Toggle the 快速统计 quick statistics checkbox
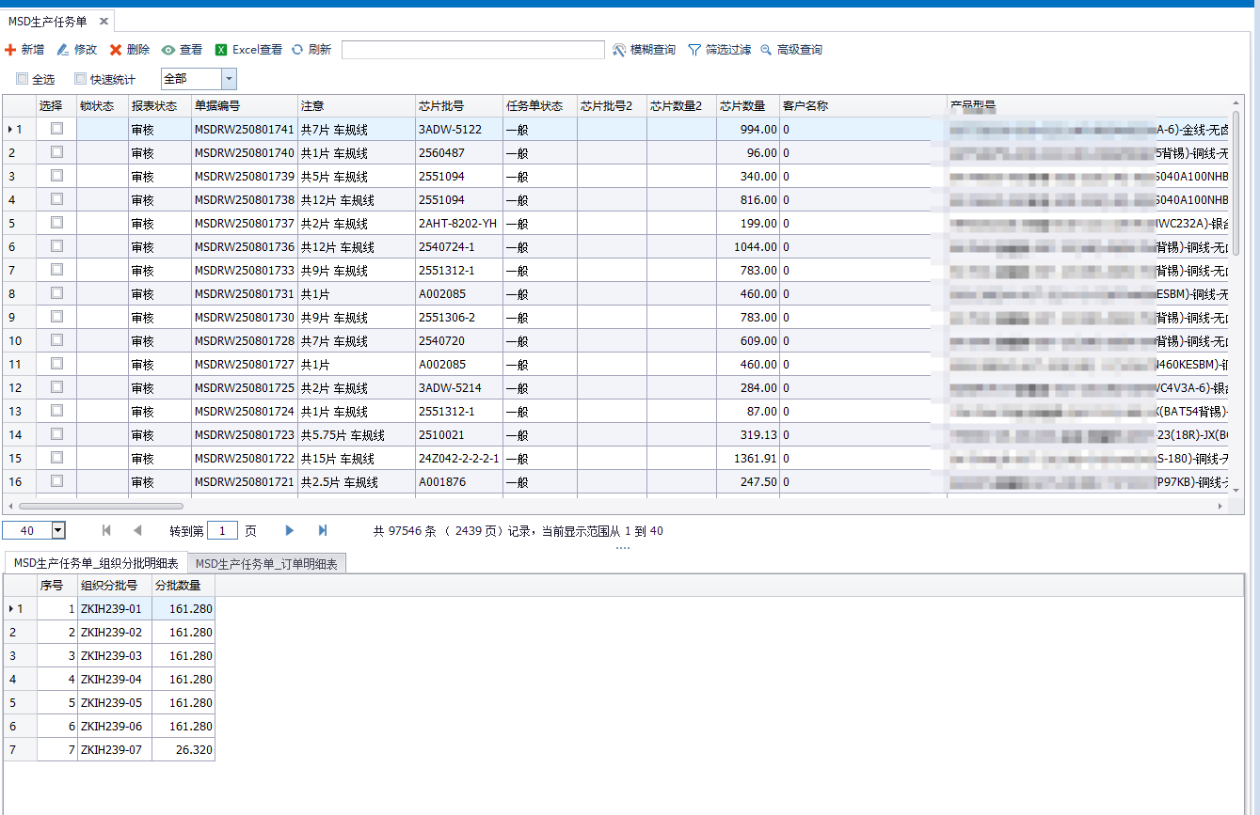The image size is (1260, 815). coord(80,79)
